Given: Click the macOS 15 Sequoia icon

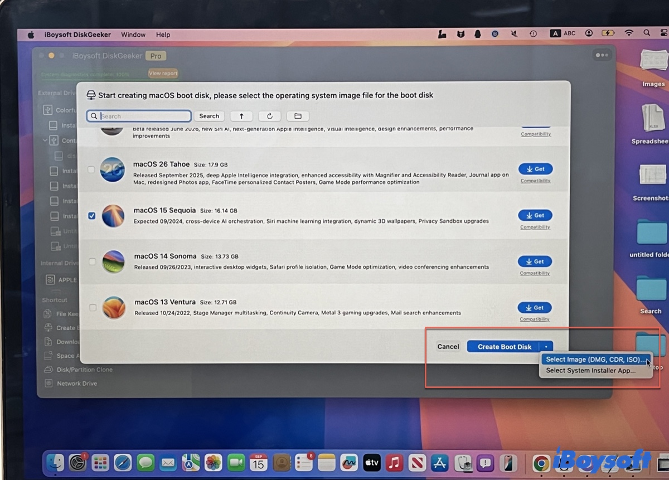Looking at the screenshot, I should pyautogui.click(x=113, y=216).
